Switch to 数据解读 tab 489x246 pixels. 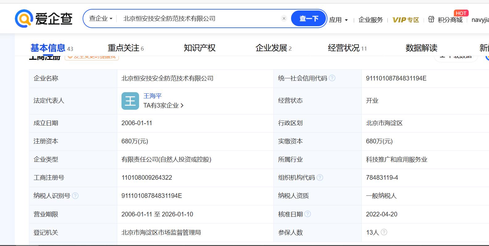coord(421,48)
